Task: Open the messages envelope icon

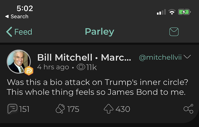Action: tap(174, 32)
